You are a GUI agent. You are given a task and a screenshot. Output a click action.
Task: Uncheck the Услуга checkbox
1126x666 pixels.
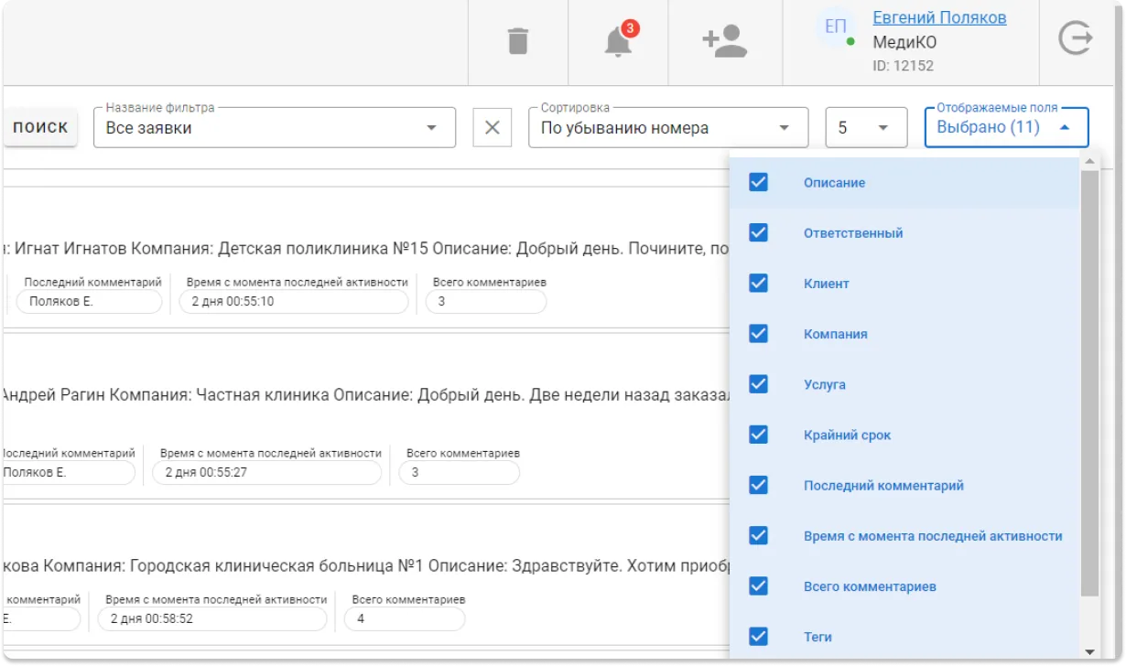[x=758, y=384]
